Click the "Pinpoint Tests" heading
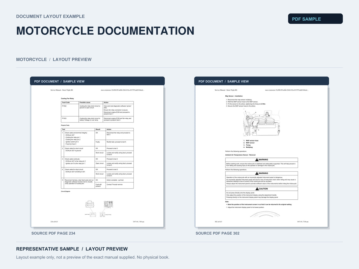The width and height of the screenshot is (359, 269). [x=65, y=125]
